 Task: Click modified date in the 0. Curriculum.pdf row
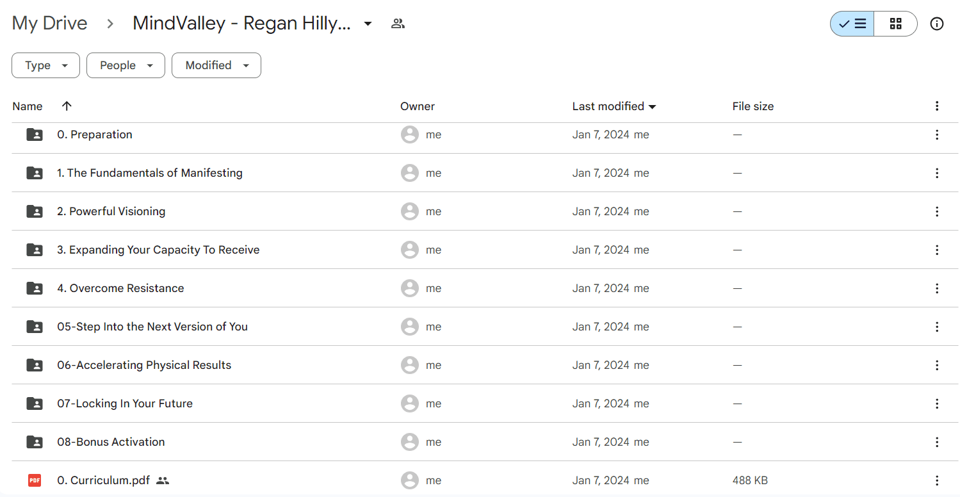click(x=601, y=480)
